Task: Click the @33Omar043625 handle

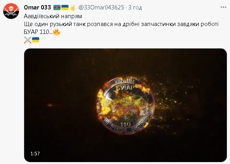Action: (x=101, y=7)
